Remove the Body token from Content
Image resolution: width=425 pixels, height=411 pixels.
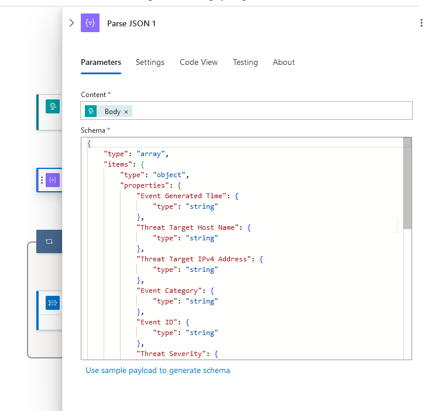point(126,112)
